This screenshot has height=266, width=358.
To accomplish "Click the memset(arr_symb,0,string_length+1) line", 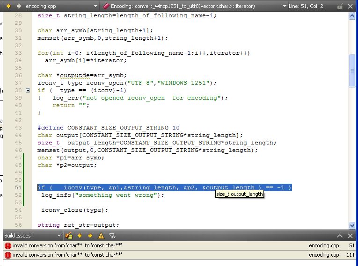I will [102, 38].
